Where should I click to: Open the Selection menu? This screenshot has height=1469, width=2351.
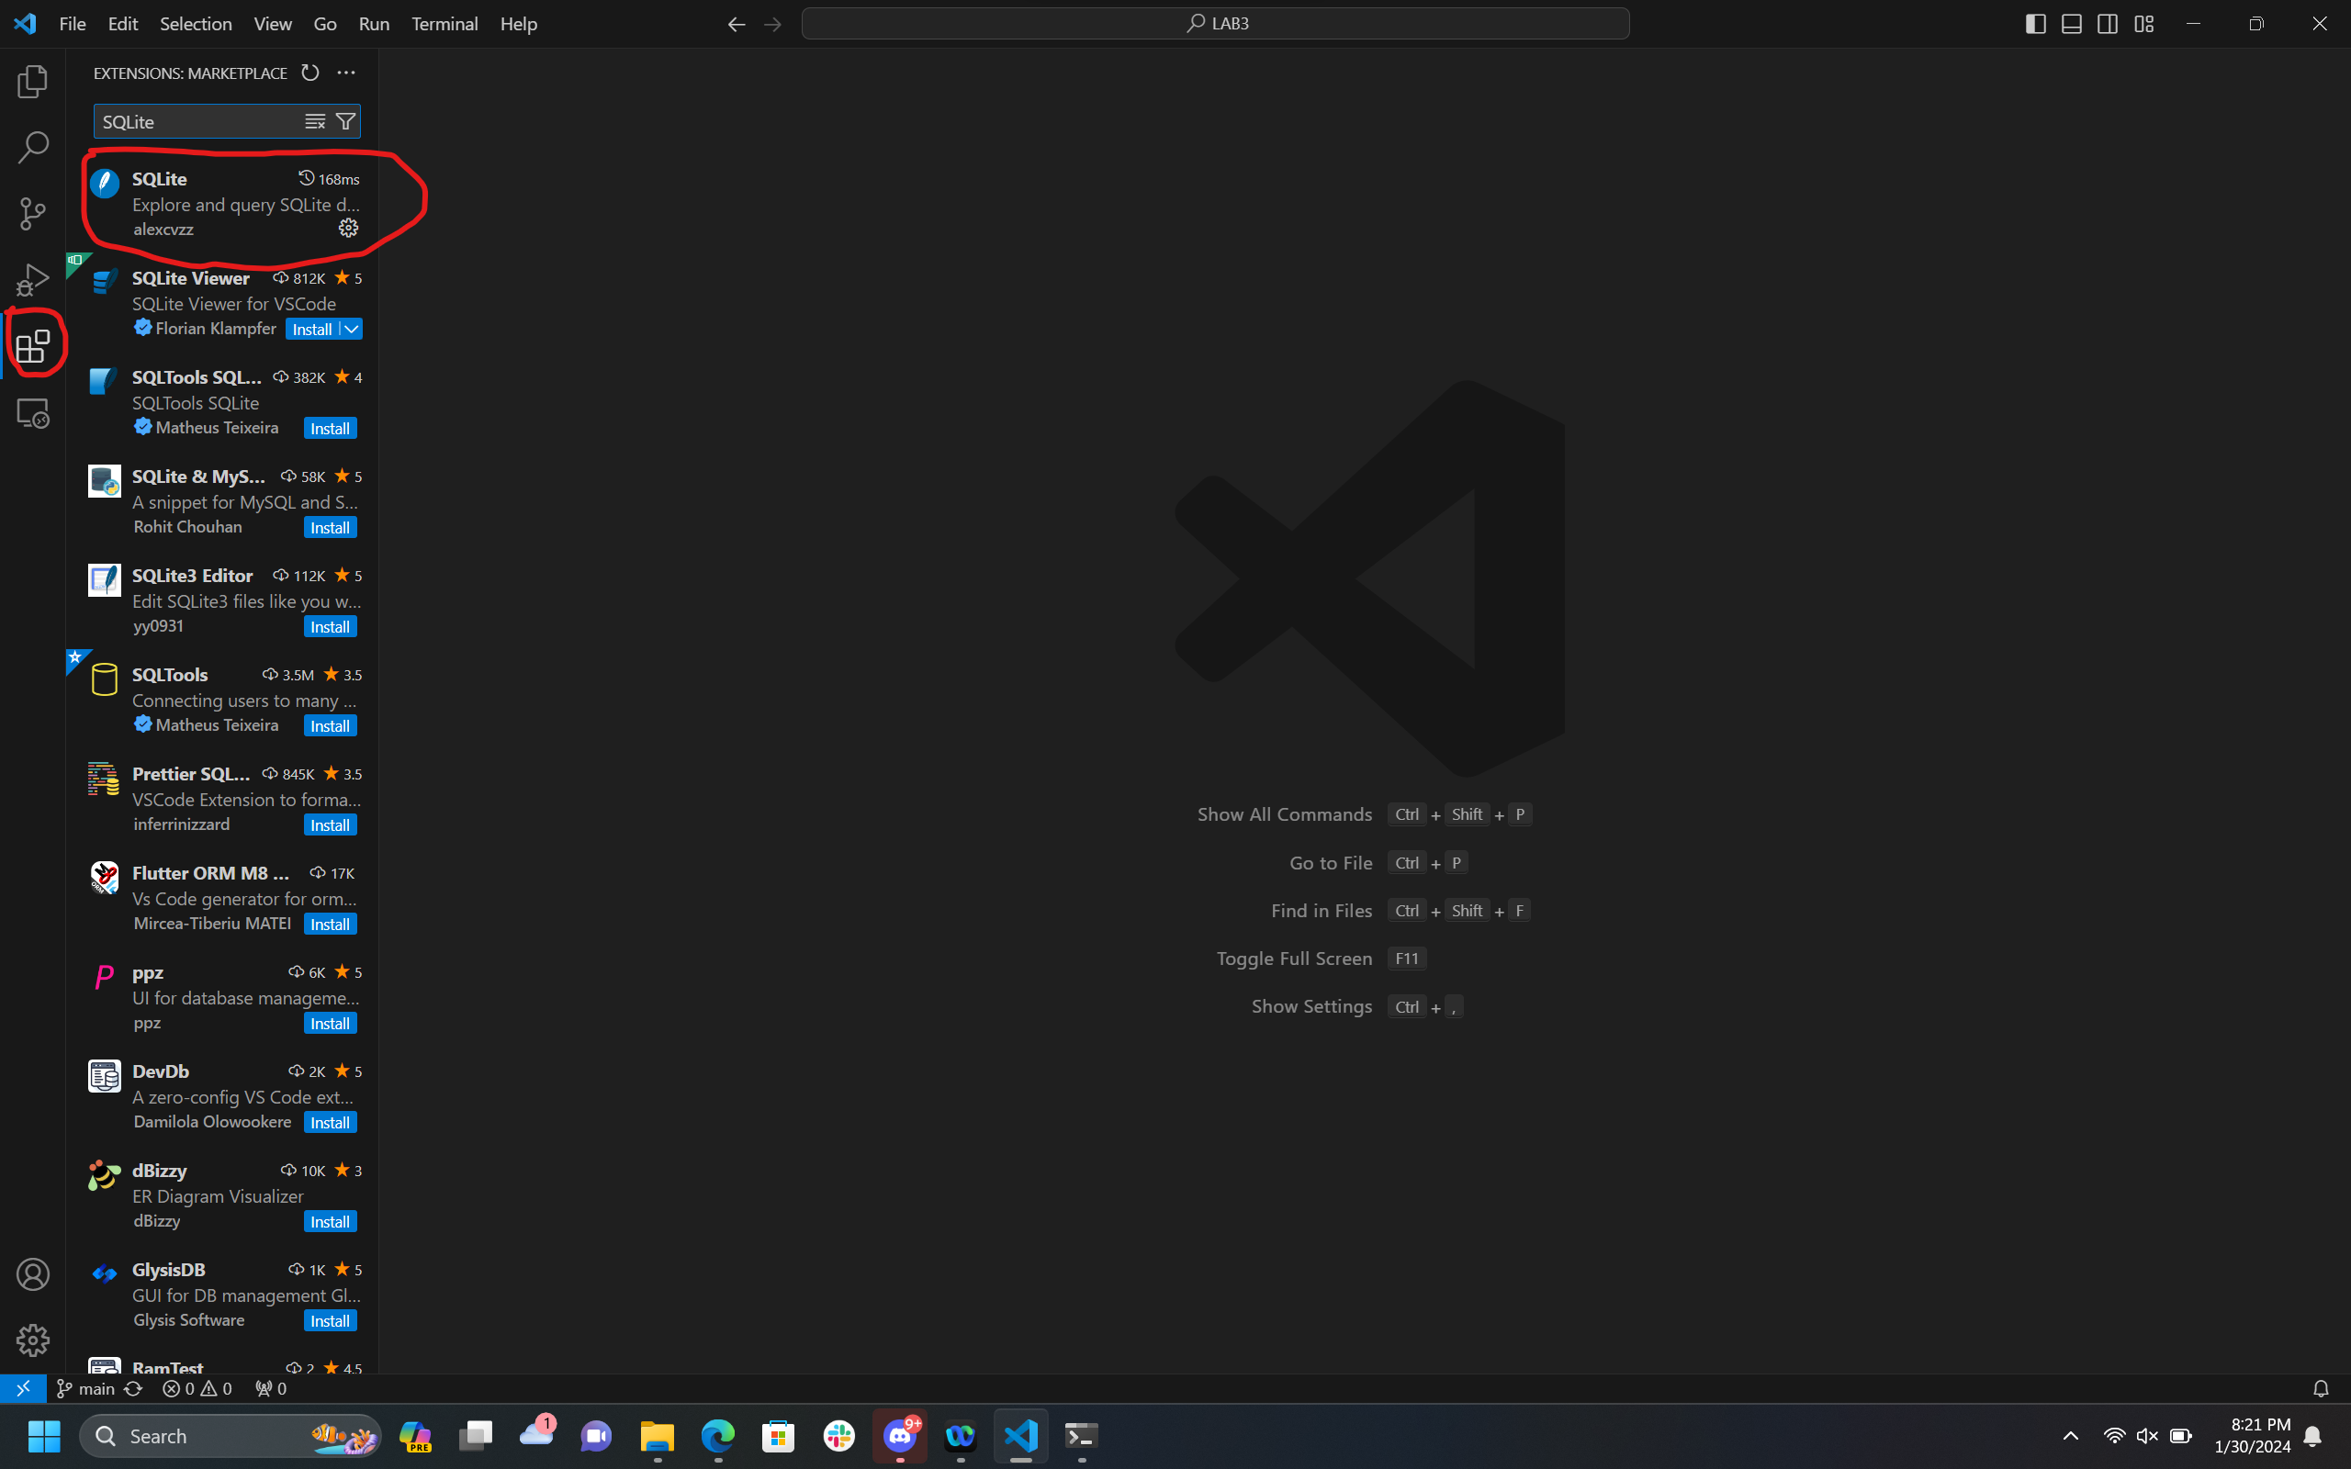click(x=196, y=23)
